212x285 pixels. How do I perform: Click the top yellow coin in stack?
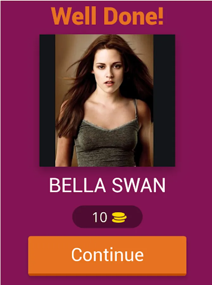point(119,214)
